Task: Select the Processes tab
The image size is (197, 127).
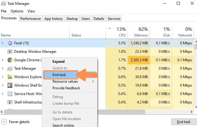Action: point(9,18)
